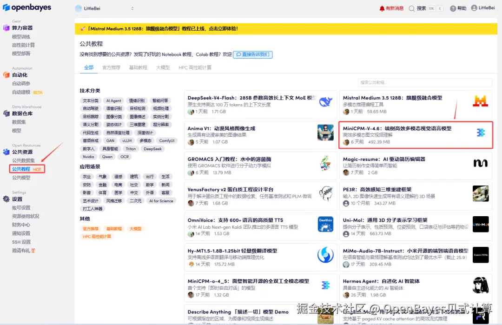Click the PE3R scene thumbnail
The image size is (502, 325).
[481, 193]
